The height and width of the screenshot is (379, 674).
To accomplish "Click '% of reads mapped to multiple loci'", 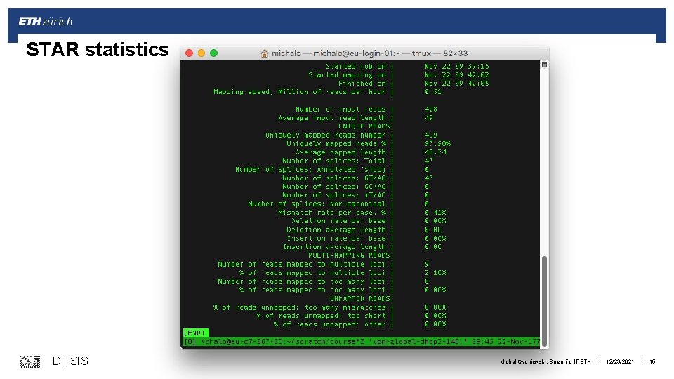I will point(312,272).
